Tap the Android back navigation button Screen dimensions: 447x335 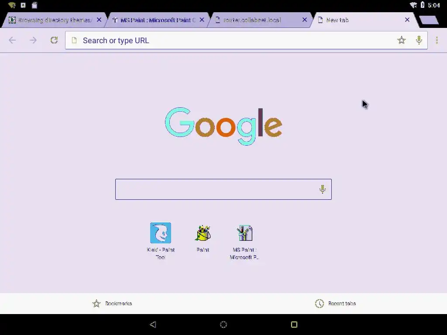153,325
